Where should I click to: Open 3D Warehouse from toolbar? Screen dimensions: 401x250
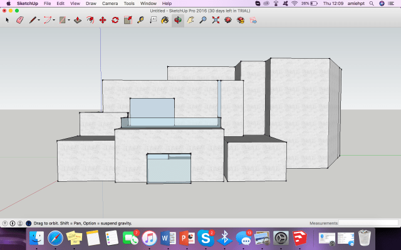click(228, 20)
